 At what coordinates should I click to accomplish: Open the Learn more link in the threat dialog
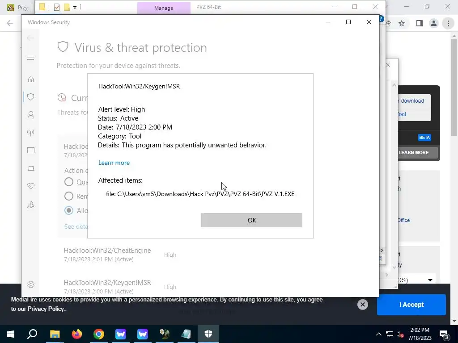coord(114,163)
